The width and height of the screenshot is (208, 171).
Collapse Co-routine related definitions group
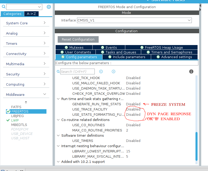58,120
